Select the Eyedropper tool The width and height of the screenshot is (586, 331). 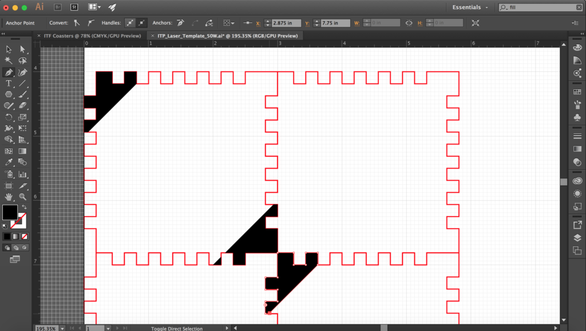[x=9, y=162]
